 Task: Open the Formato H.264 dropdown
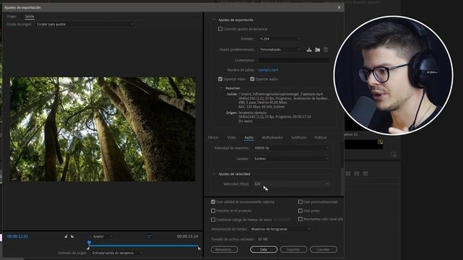[280, 38]
